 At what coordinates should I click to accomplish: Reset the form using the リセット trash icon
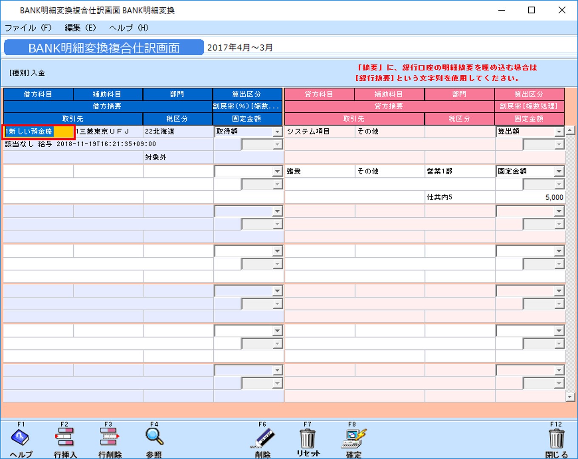click(x=307, y=438)
